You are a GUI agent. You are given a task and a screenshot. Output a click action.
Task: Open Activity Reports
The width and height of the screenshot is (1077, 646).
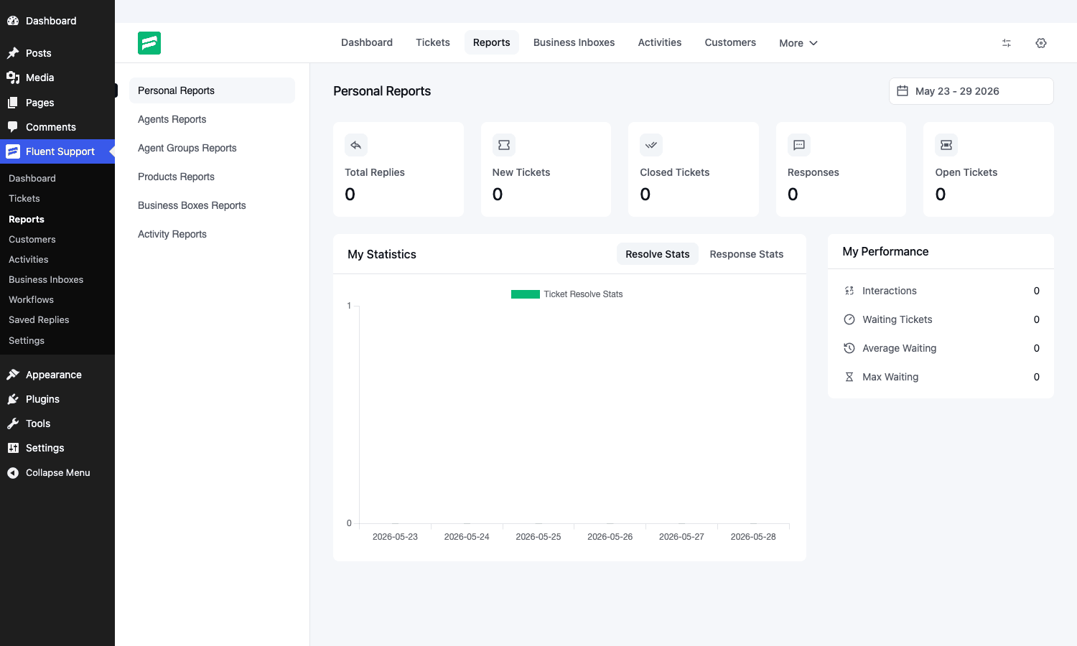212,234
